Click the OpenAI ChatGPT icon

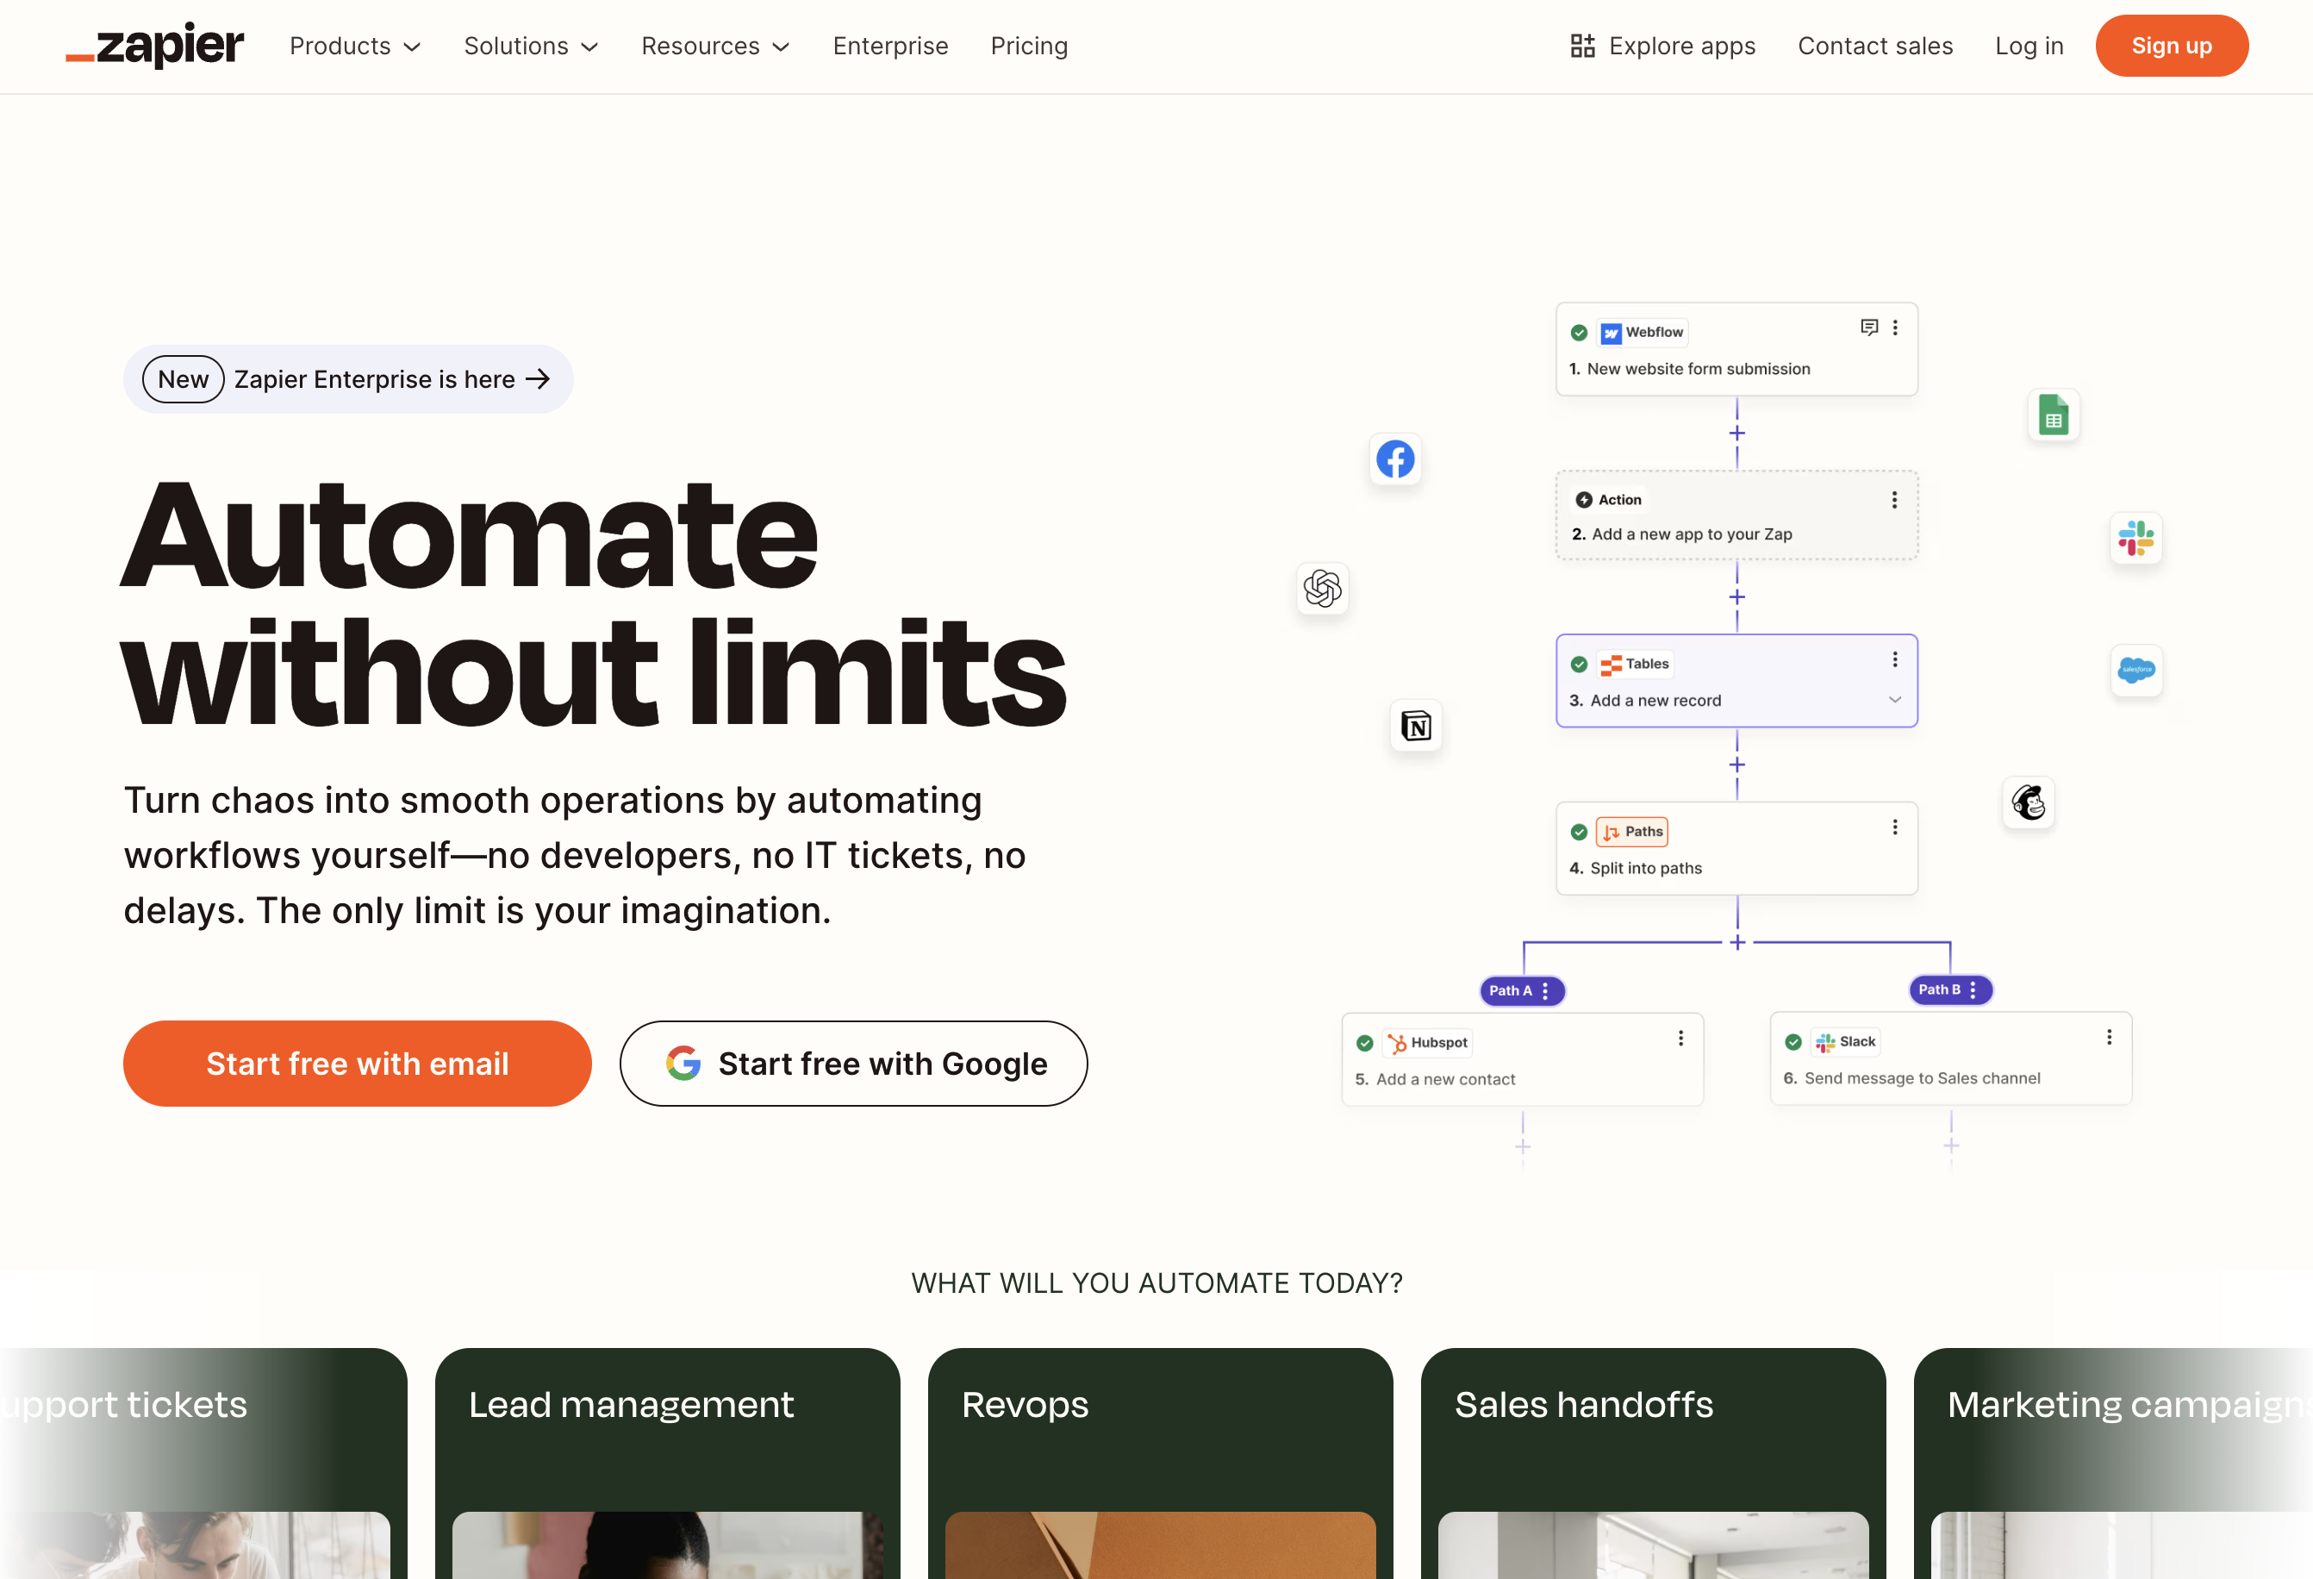point(1322,589)
